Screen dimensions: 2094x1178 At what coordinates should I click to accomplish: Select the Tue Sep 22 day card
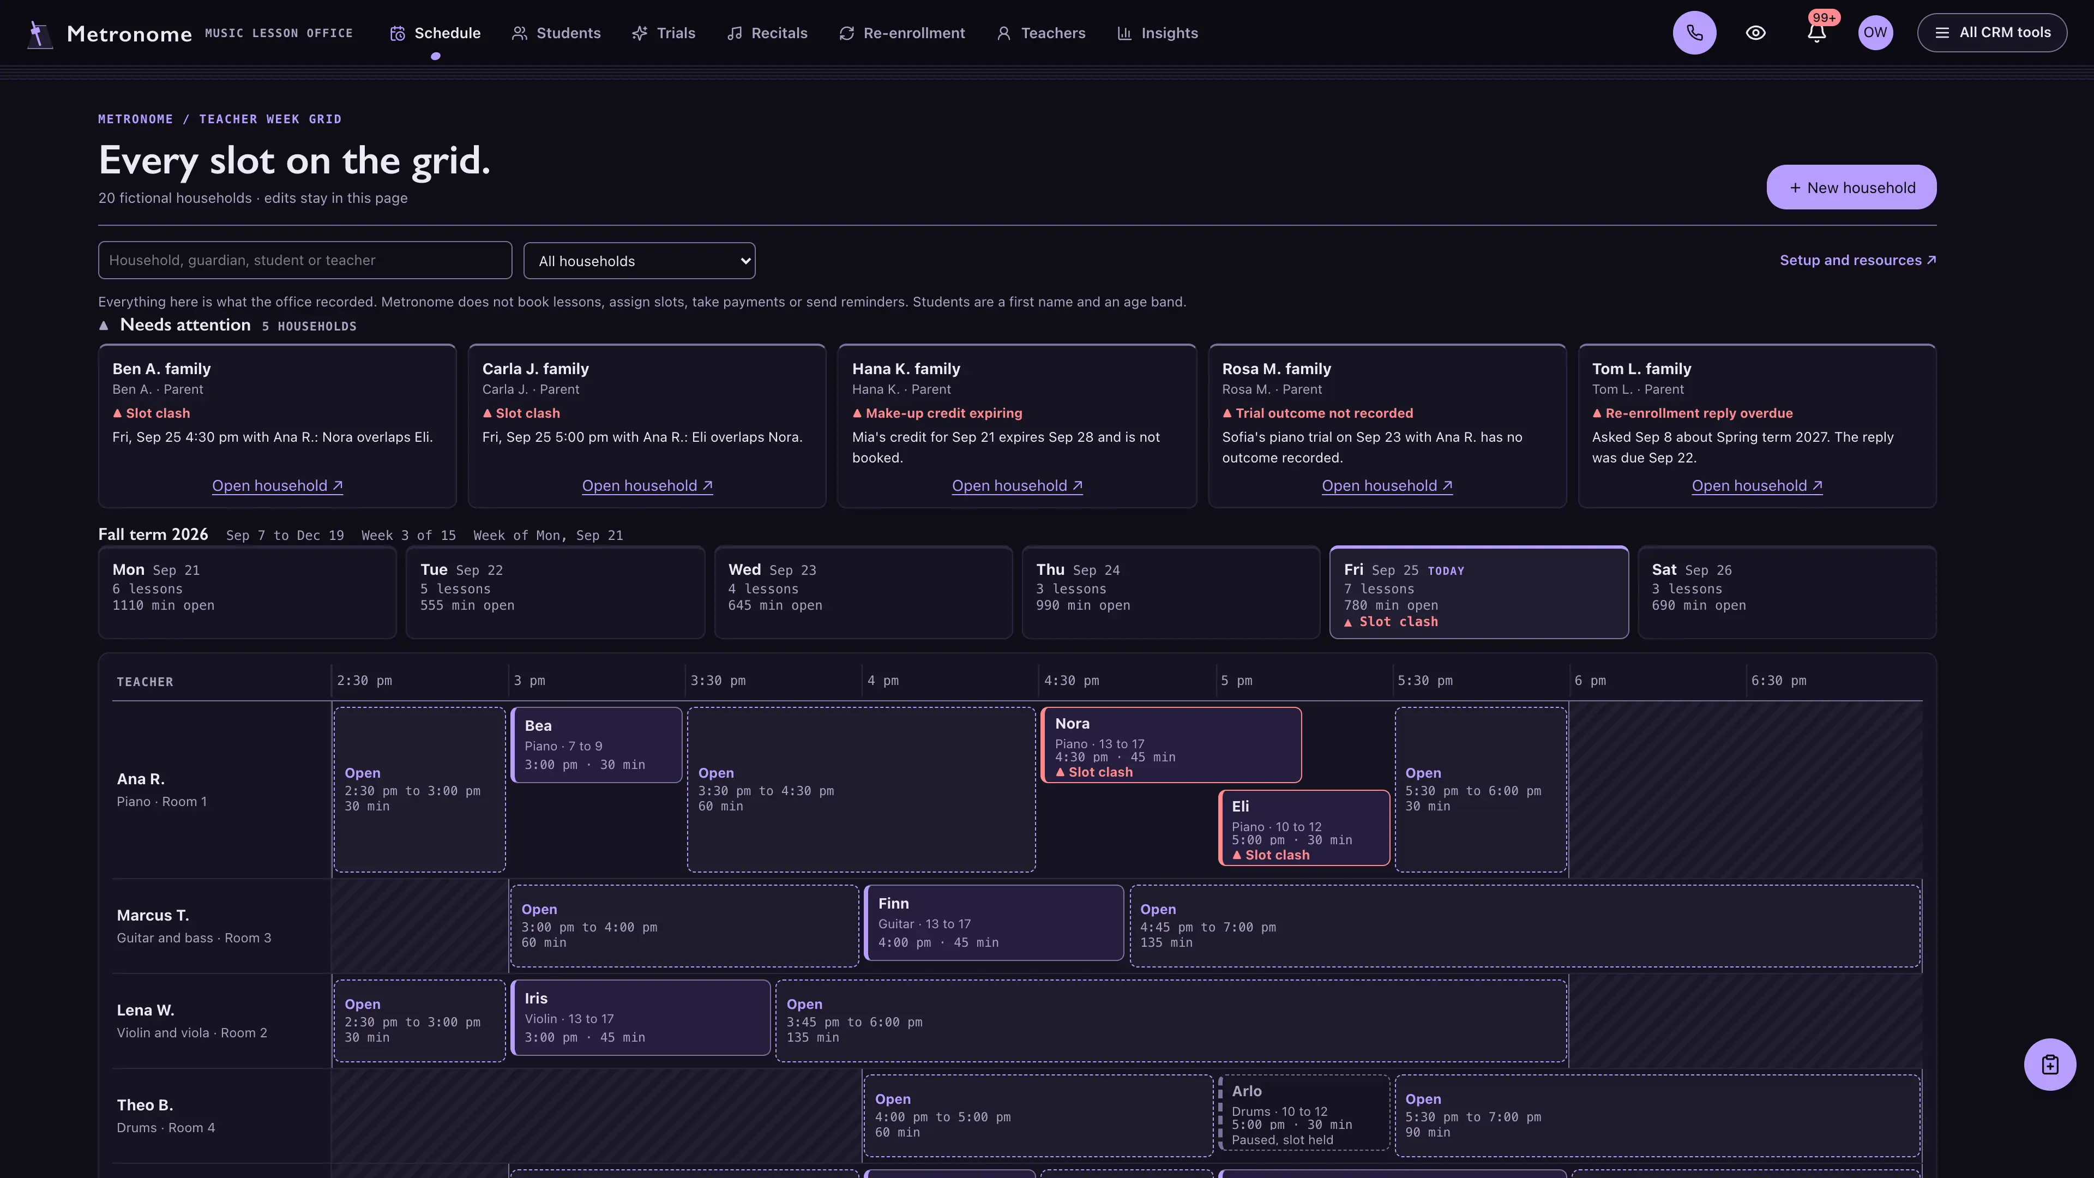(x=555, y=593)
